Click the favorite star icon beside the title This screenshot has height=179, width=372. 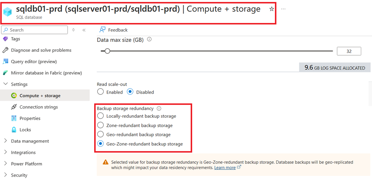[271, 9]
